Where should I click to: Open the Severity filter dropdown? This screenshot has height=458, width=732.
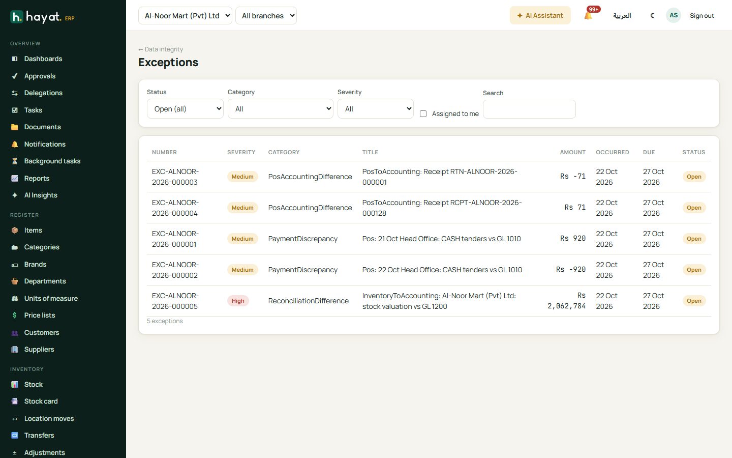(x=376, y=109)
